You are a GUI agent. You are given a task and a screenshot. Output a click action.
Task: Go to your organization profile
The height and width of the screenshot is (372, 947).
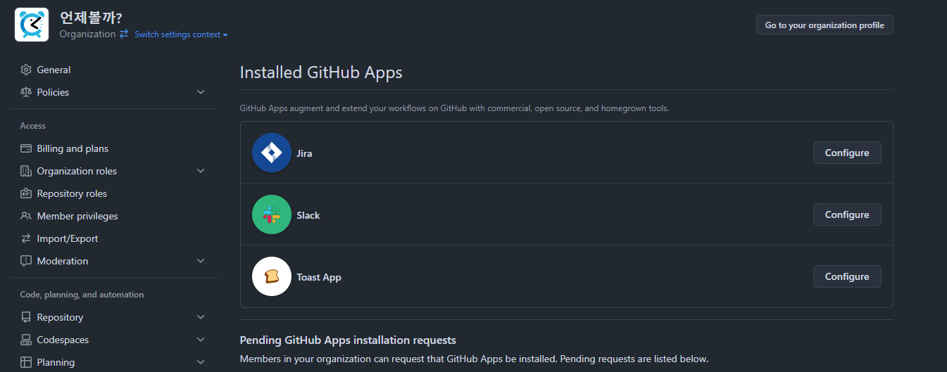pos(824,25)
